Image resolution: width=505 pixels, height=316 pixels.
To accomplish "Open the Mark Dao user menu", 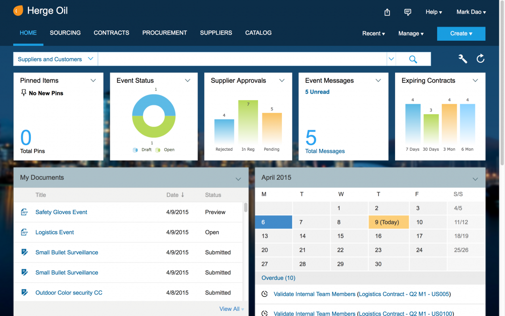I will point(471,12).
